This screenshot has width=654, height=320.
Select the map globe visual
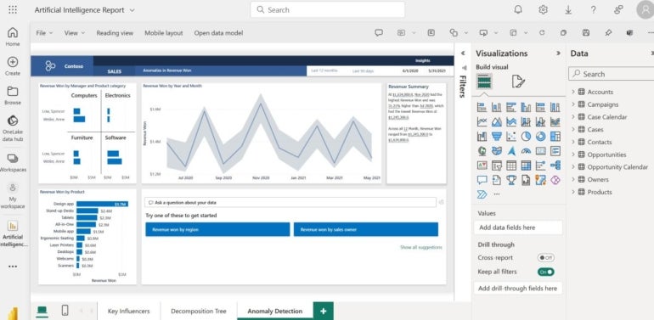482,151
